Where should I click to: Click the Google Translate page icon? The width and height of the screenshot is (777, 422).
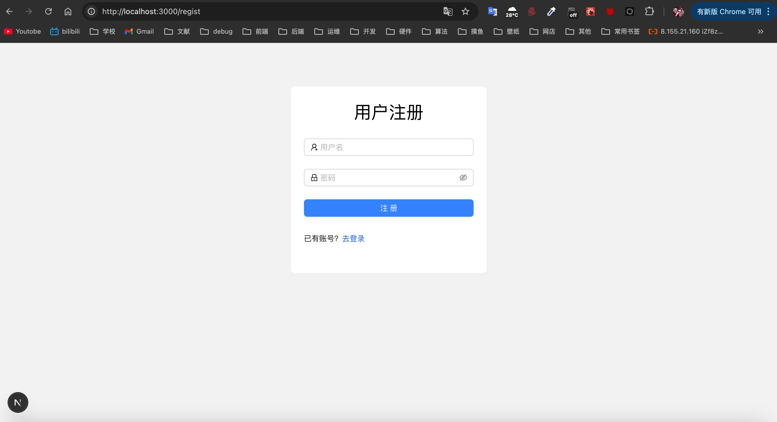447,11
